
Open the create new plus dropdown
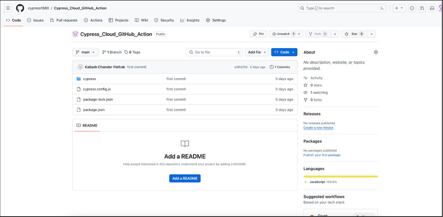[399, 8]
